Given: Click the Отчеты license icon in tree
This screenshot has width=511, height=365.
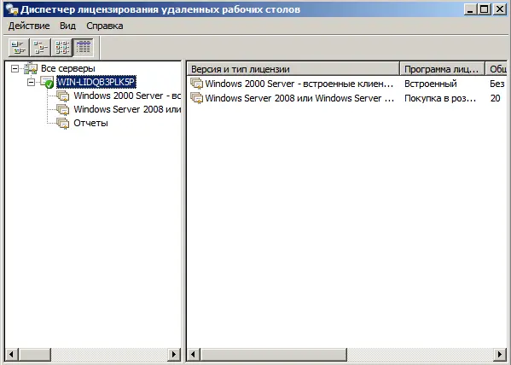Looking at the screenshot, I should [x=62, y=123].
